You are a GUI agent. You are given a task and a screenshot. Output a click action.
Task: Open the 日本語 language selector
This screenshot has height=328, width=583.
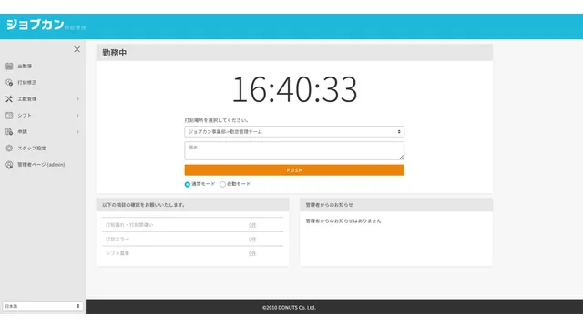tap(43, 306)
